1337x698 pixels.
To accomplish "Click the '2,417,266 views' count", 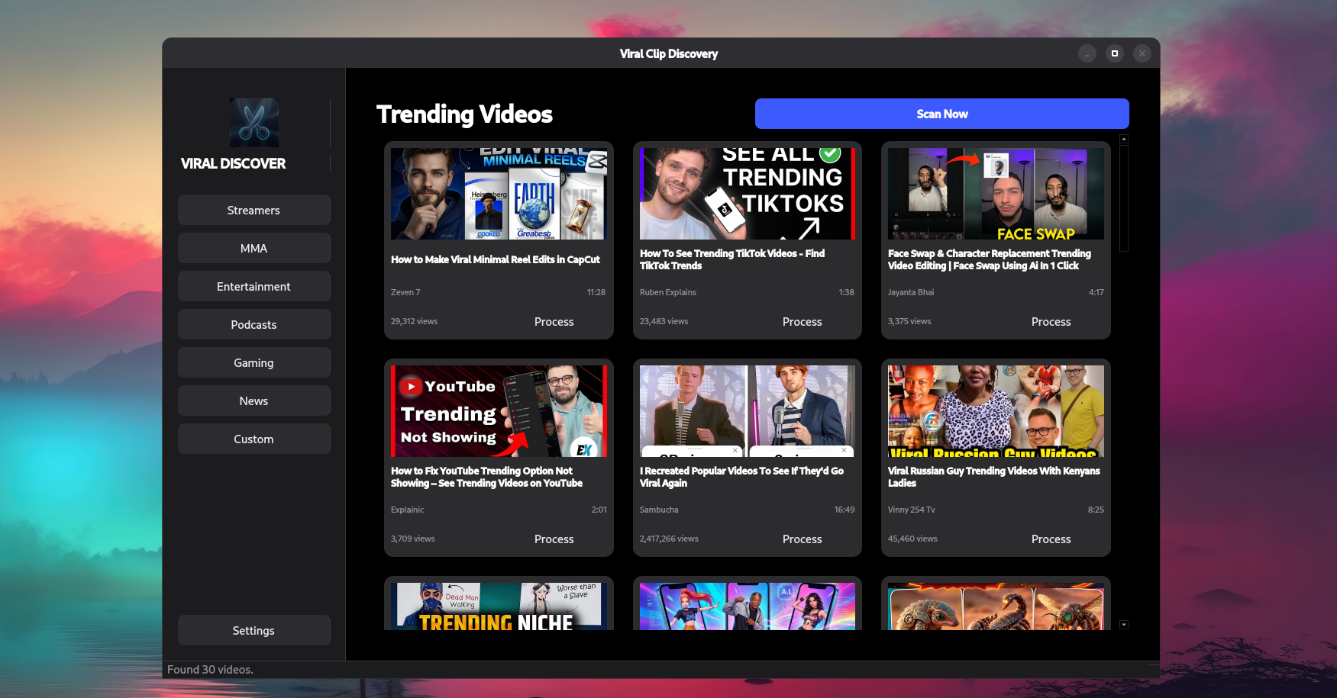I will click(669, 539).
